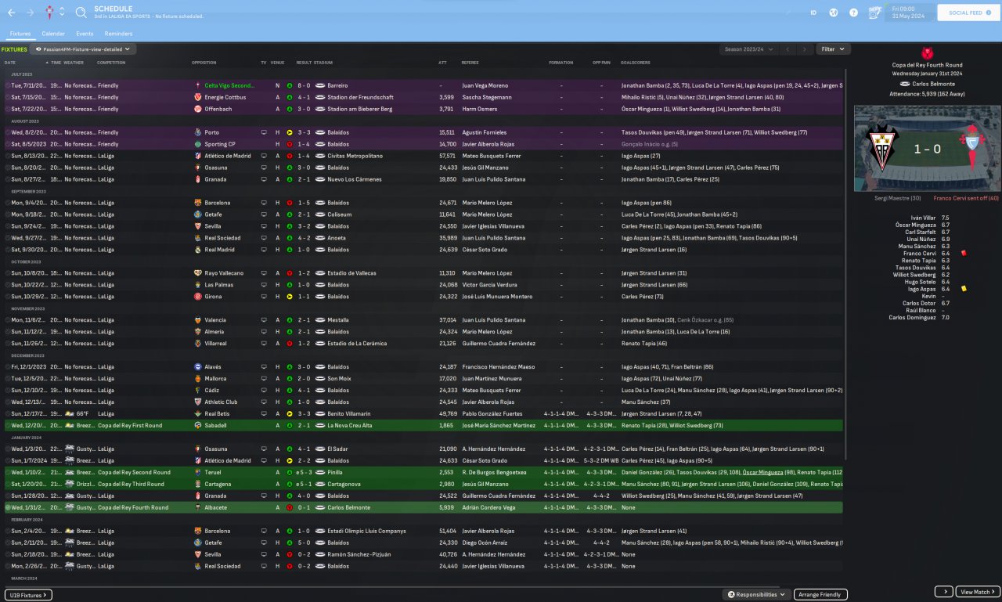1002x602 pixels.
Task: Click the stadium icon beside Mestalla
Action: click(x=319, y=320)
